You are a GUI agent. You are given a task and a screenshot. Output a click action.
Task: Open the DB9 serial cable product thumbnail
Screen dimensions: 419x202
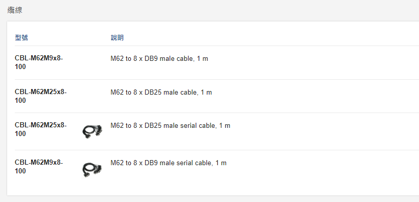click(x=92, y=170)
